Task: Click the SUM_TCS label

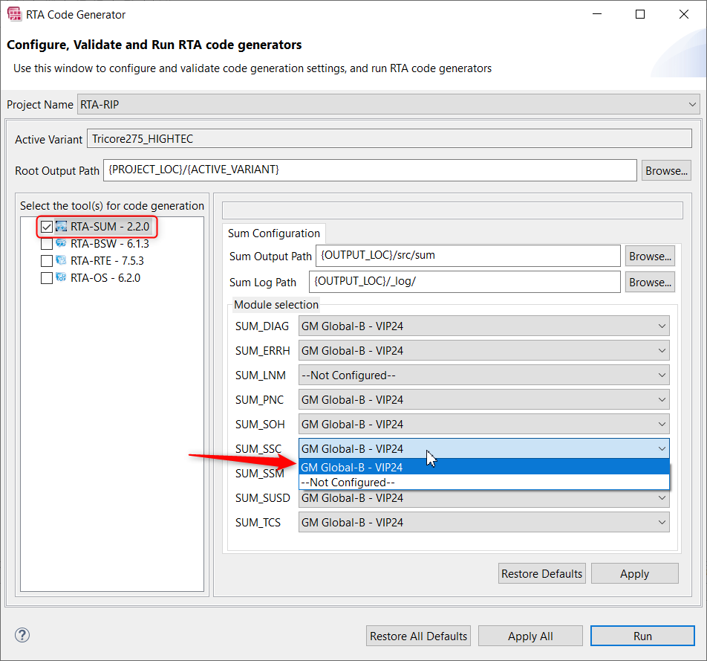Action: [258, 523]
